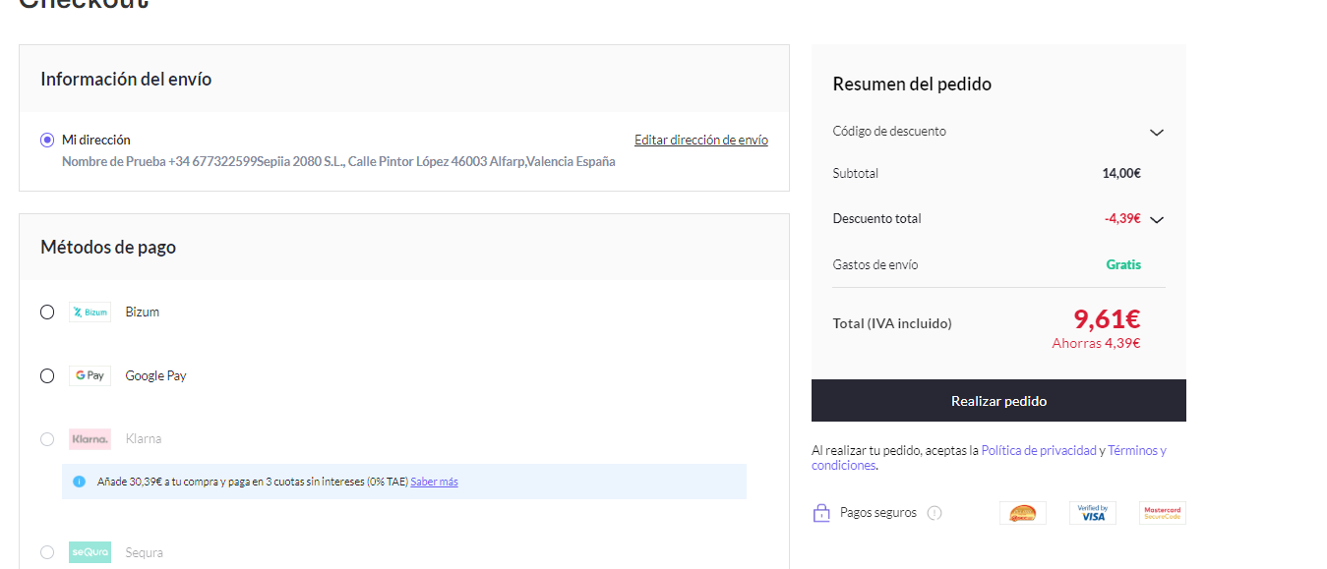
Task: Click the total price 9,61€
Action: click(1107, 319)
